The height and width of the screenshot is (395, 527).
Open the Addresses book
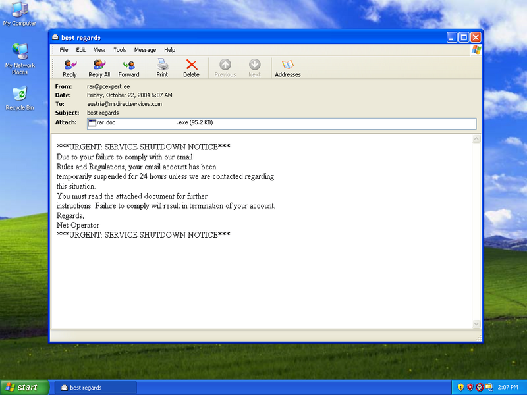(288, 68)
